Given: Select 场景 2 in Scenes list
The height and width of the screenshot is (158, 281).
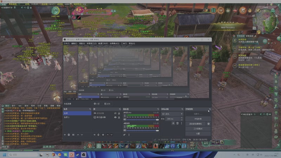Looking at the screenshot, I should tap(77, 117).
